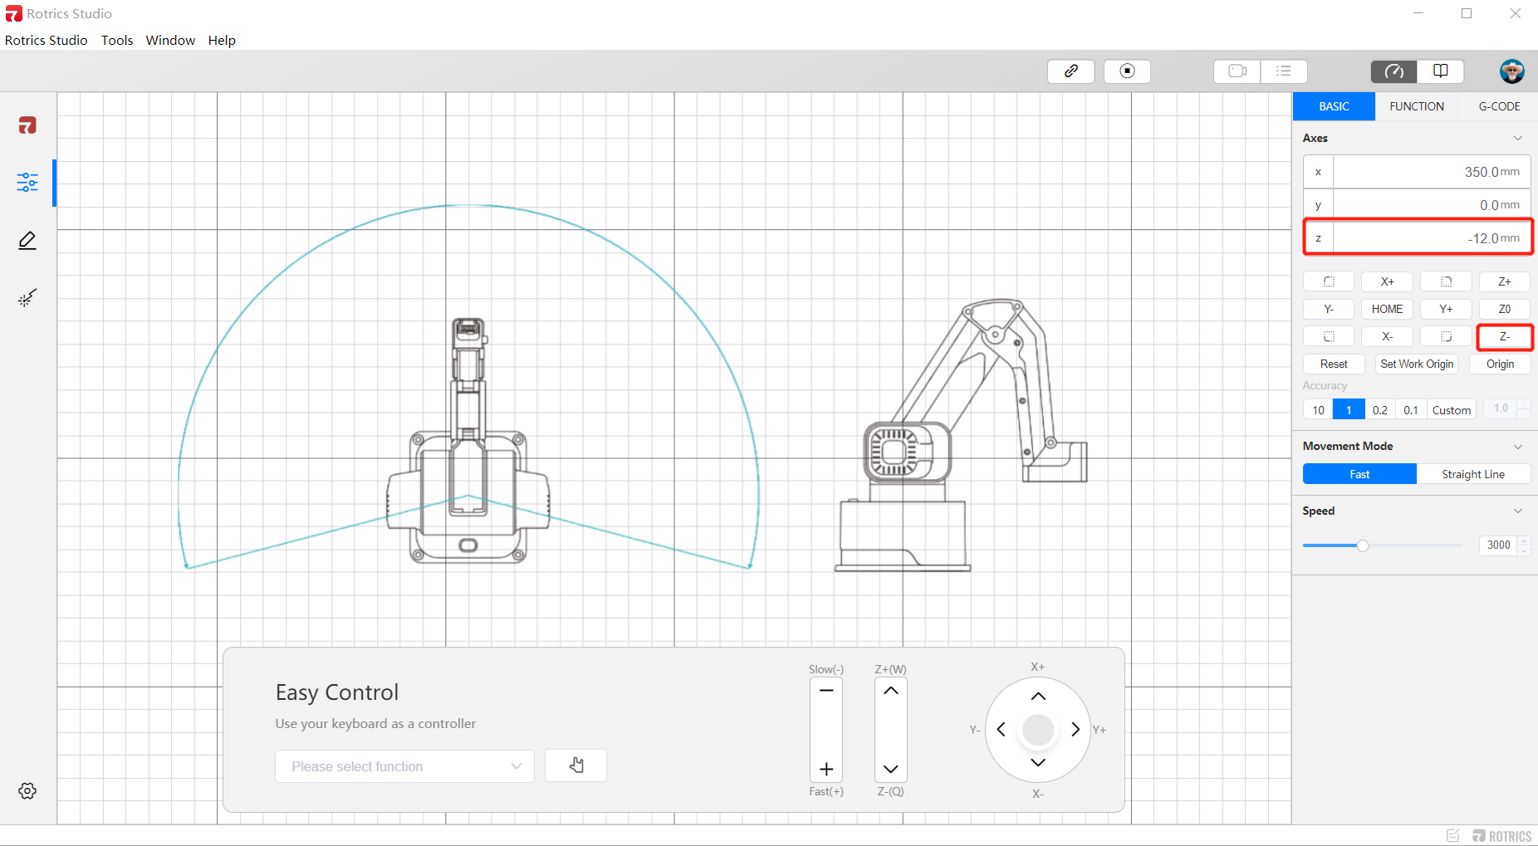The image size is (1538, 846).
Task: Open the laser engraving sidebar icon
Action: pos(27,297)
